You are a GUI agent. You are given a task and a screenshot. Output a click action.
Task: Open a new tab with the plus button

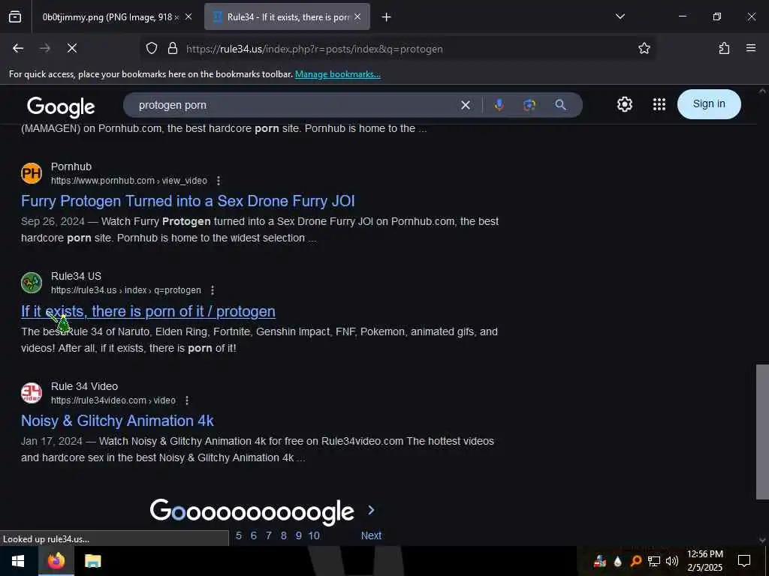point(387,17)
